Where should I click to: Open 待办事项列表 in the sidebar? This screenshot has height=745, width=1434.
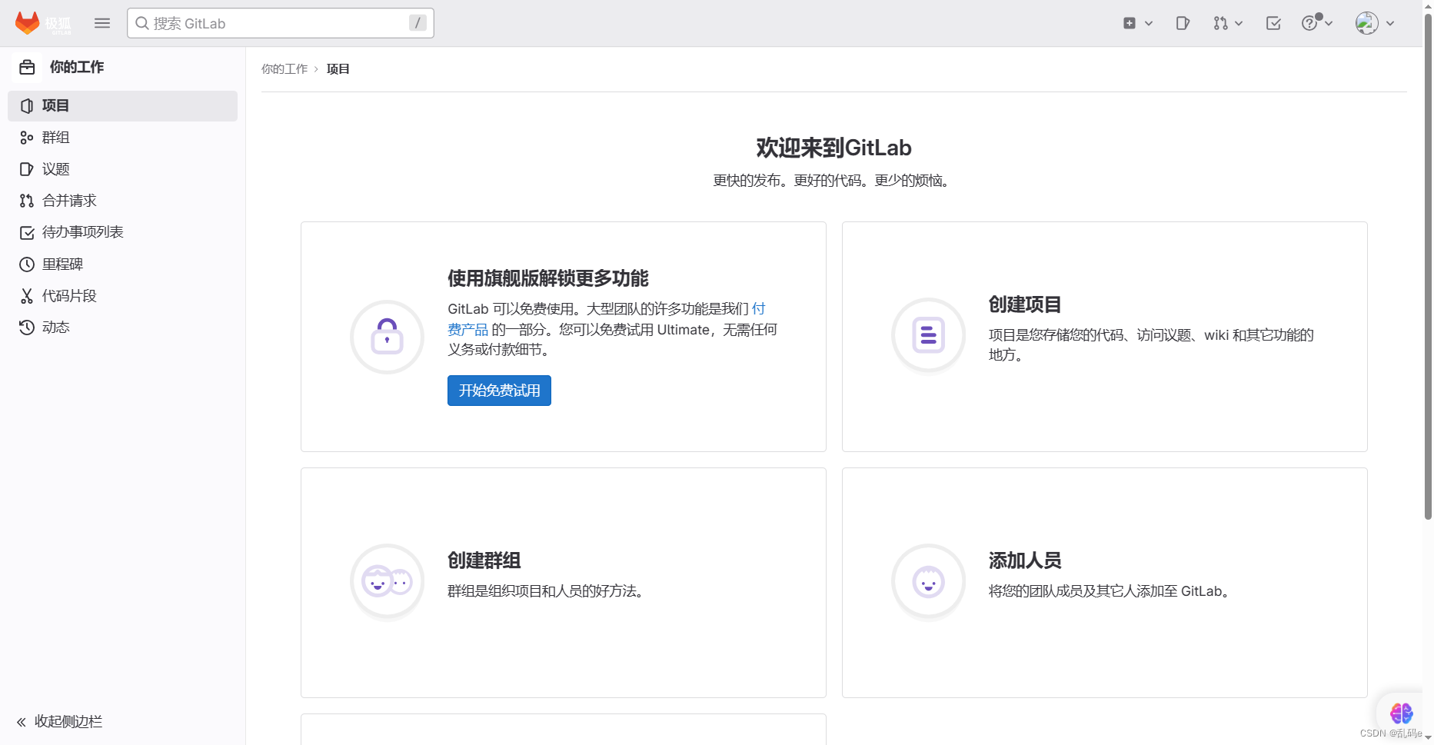point(122,232)
